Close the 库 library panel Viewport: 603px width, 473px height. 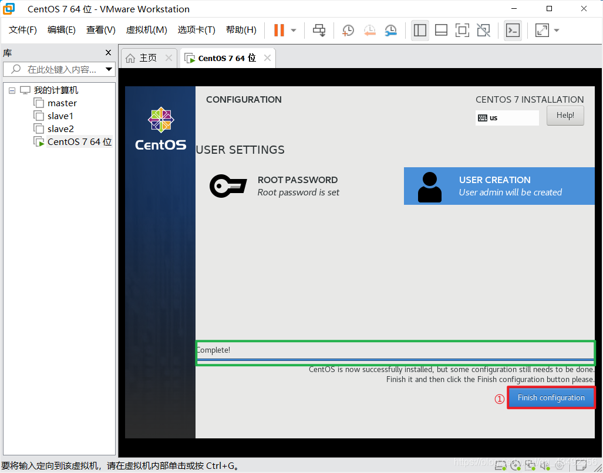108,53
